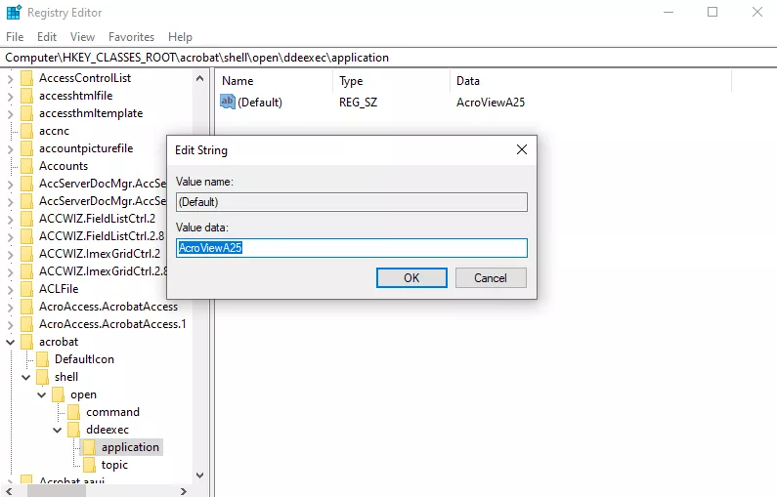The width and height of the screenshot is (777, 497).
Task: Click the ACCWIZ.FieldListCtrl.2 folder icon
Action: click(26, 219)
